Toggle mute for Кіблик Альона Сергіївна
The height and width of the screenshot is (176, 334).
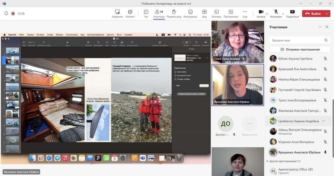(x=325, y=58)
